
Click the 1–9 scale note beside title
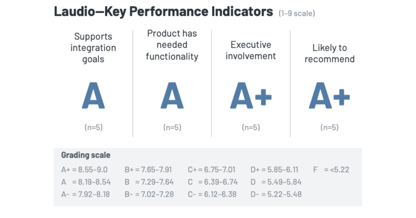[x=297, y=13]
